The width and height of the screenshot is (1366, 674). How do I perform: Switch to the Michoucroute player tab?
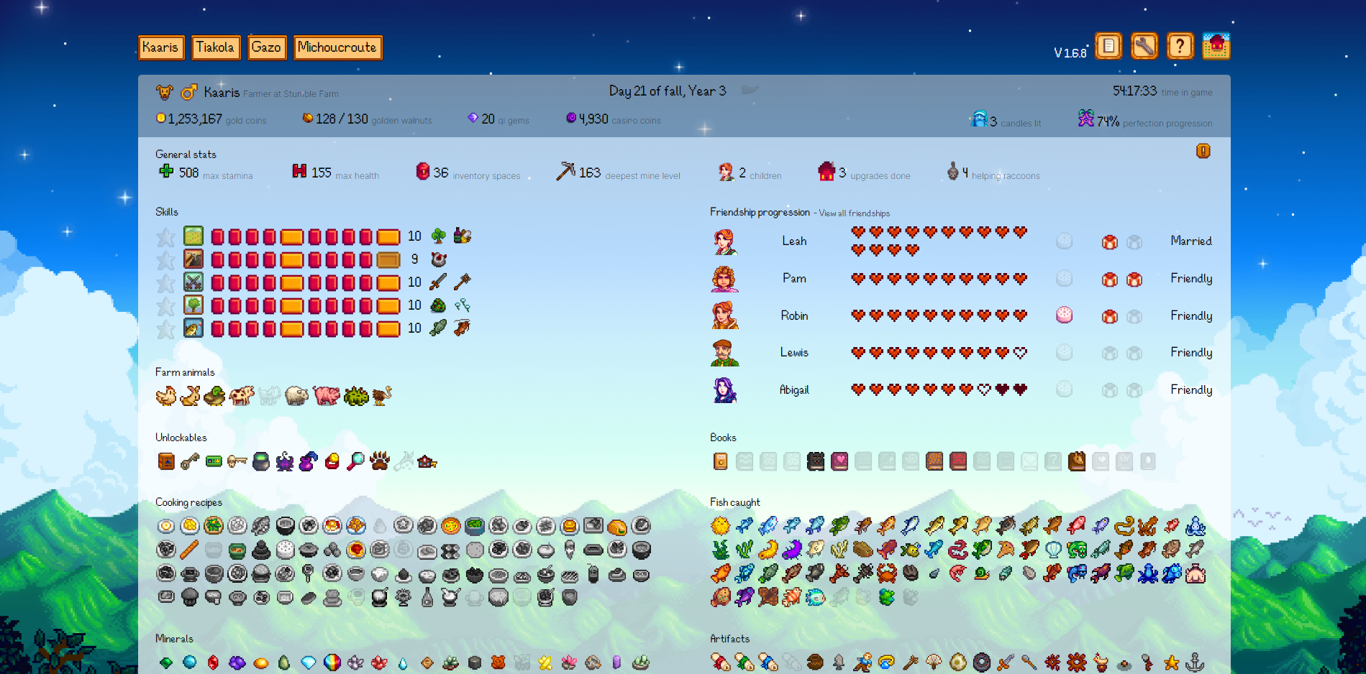338,47
